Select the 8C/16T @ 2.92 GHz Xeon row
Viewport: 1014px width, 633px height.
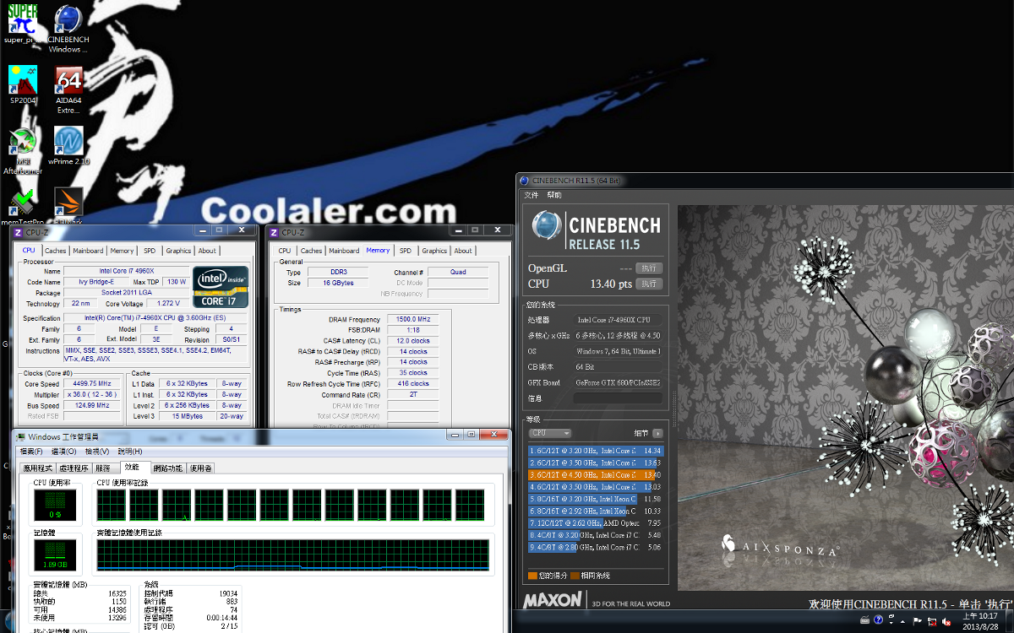(596, 511)
